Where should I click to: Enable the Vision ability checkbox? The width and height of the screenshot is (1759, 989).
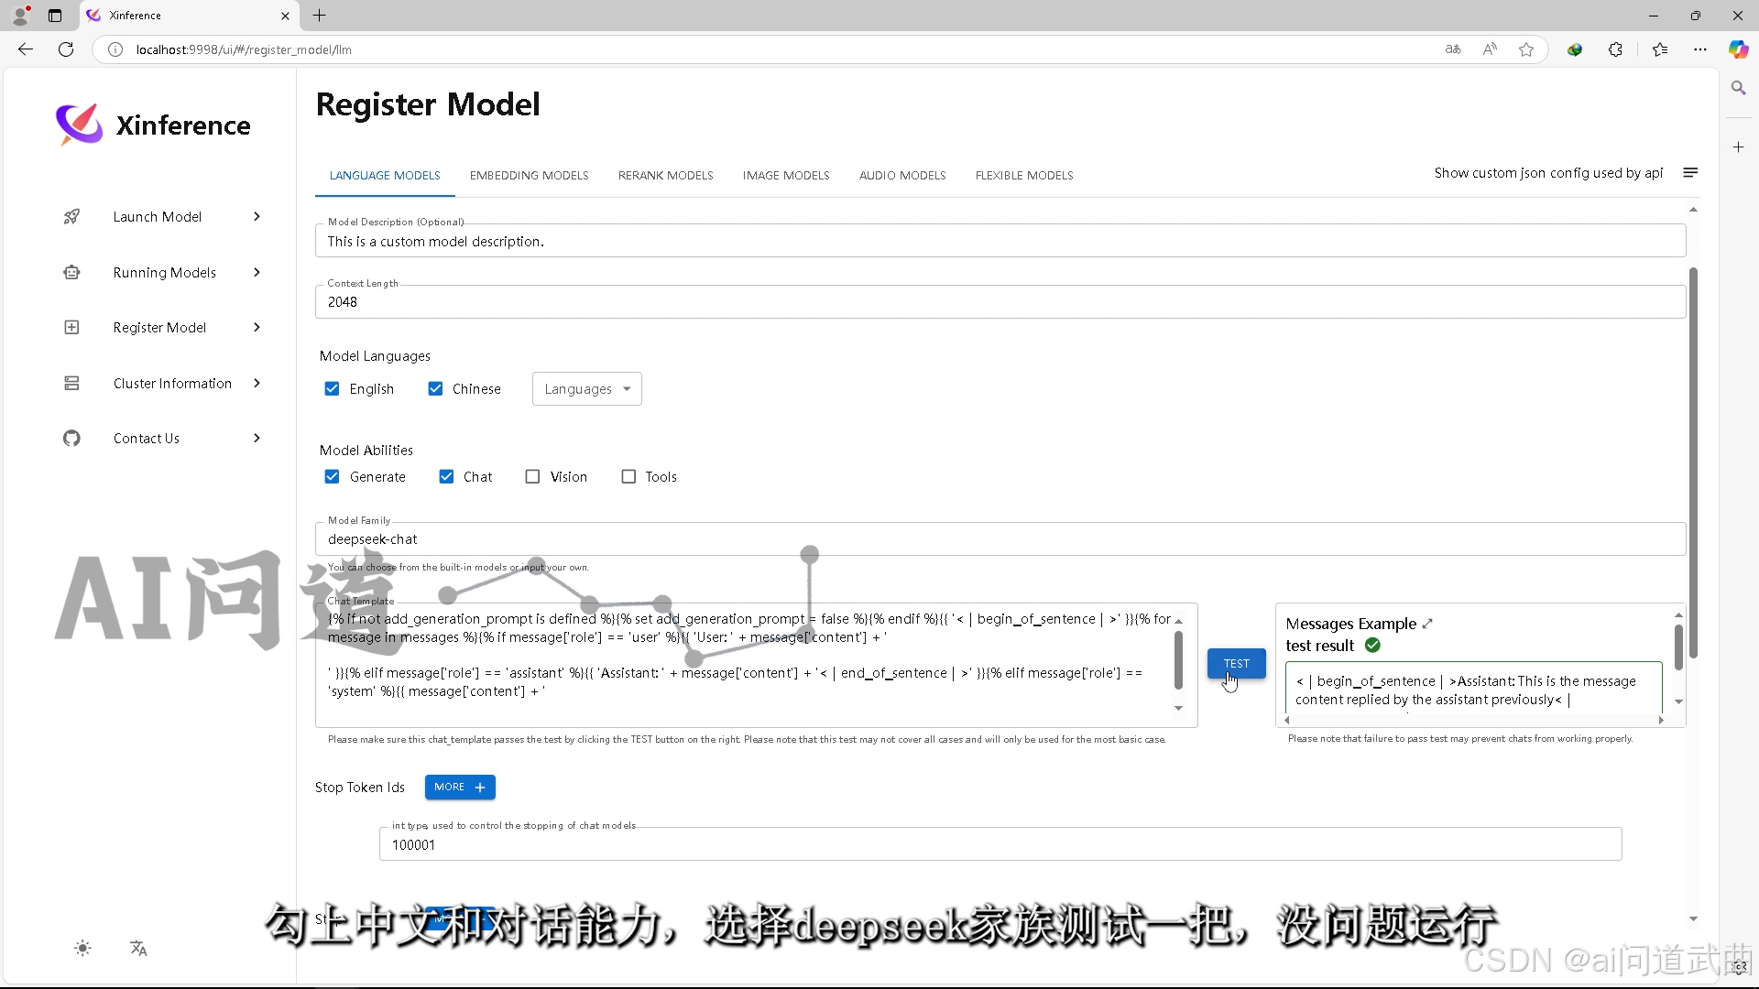(x=532, y=477)
